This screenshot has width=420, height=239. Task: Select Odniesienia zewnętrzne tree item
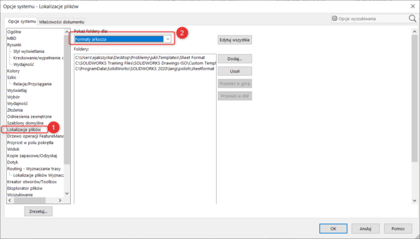(29, 116)
